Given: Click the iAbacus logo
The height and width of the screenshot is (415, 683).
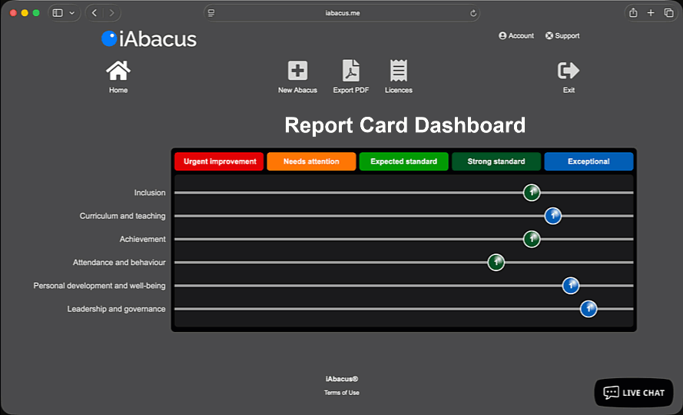Looking at the screenshot, I should 149,38.
